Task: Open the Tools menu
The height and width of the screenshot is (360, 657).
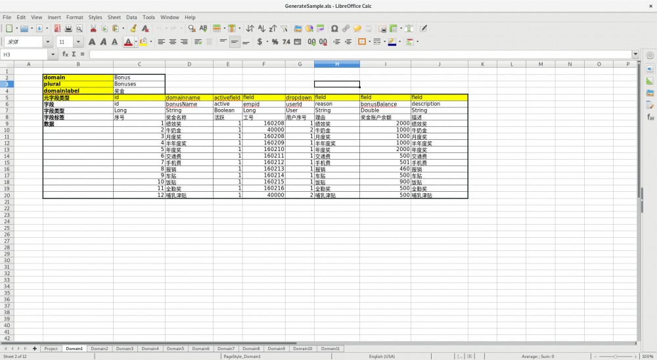Action: [148, 17]
